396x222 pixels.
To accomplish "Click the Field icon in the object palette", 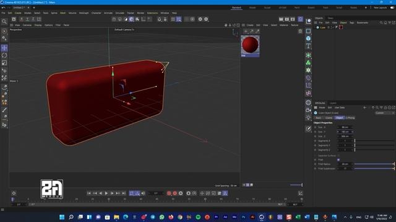I will coord(308,93).
